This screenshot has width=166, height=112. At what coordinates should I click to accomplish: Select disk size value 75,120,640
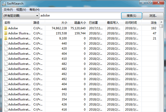click(x=78, y=28)
